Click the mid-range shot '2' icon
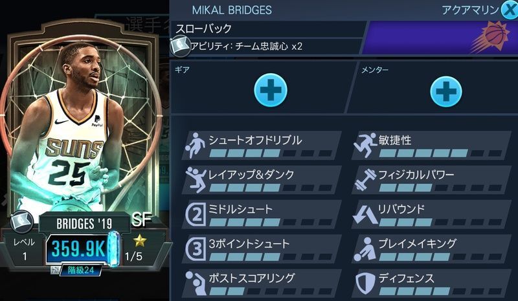518x301 pixels. point(196,214)
